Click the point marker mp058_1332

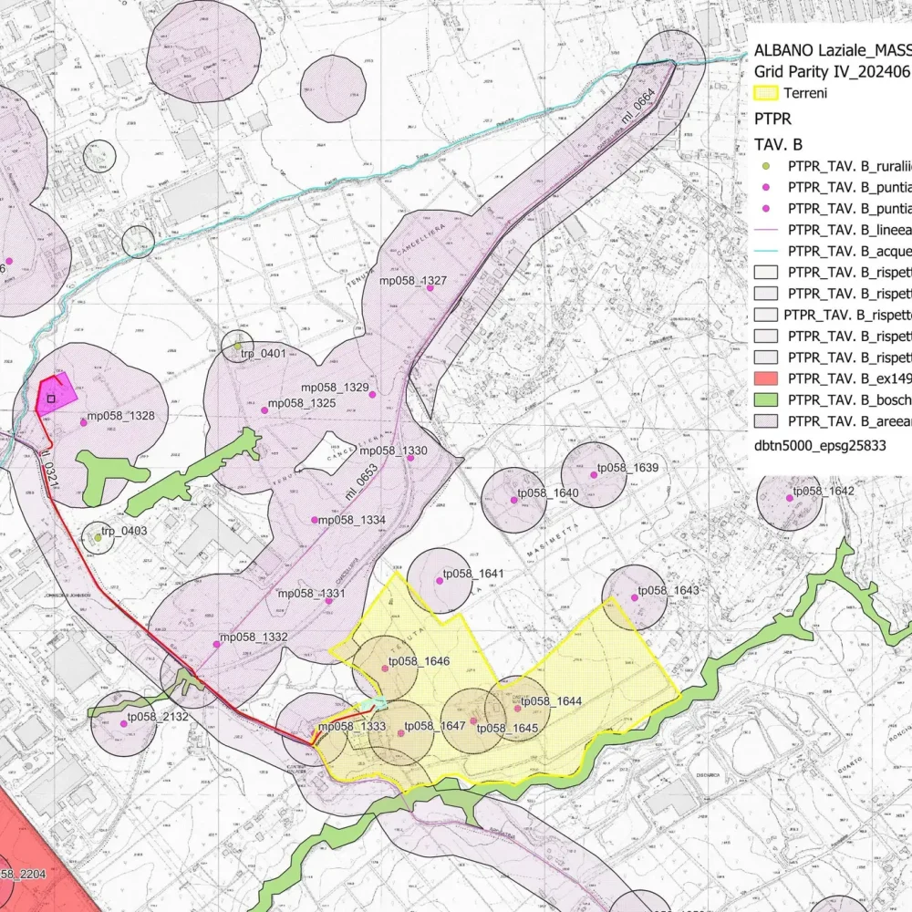pyautogui.click(x=216, y=644)
